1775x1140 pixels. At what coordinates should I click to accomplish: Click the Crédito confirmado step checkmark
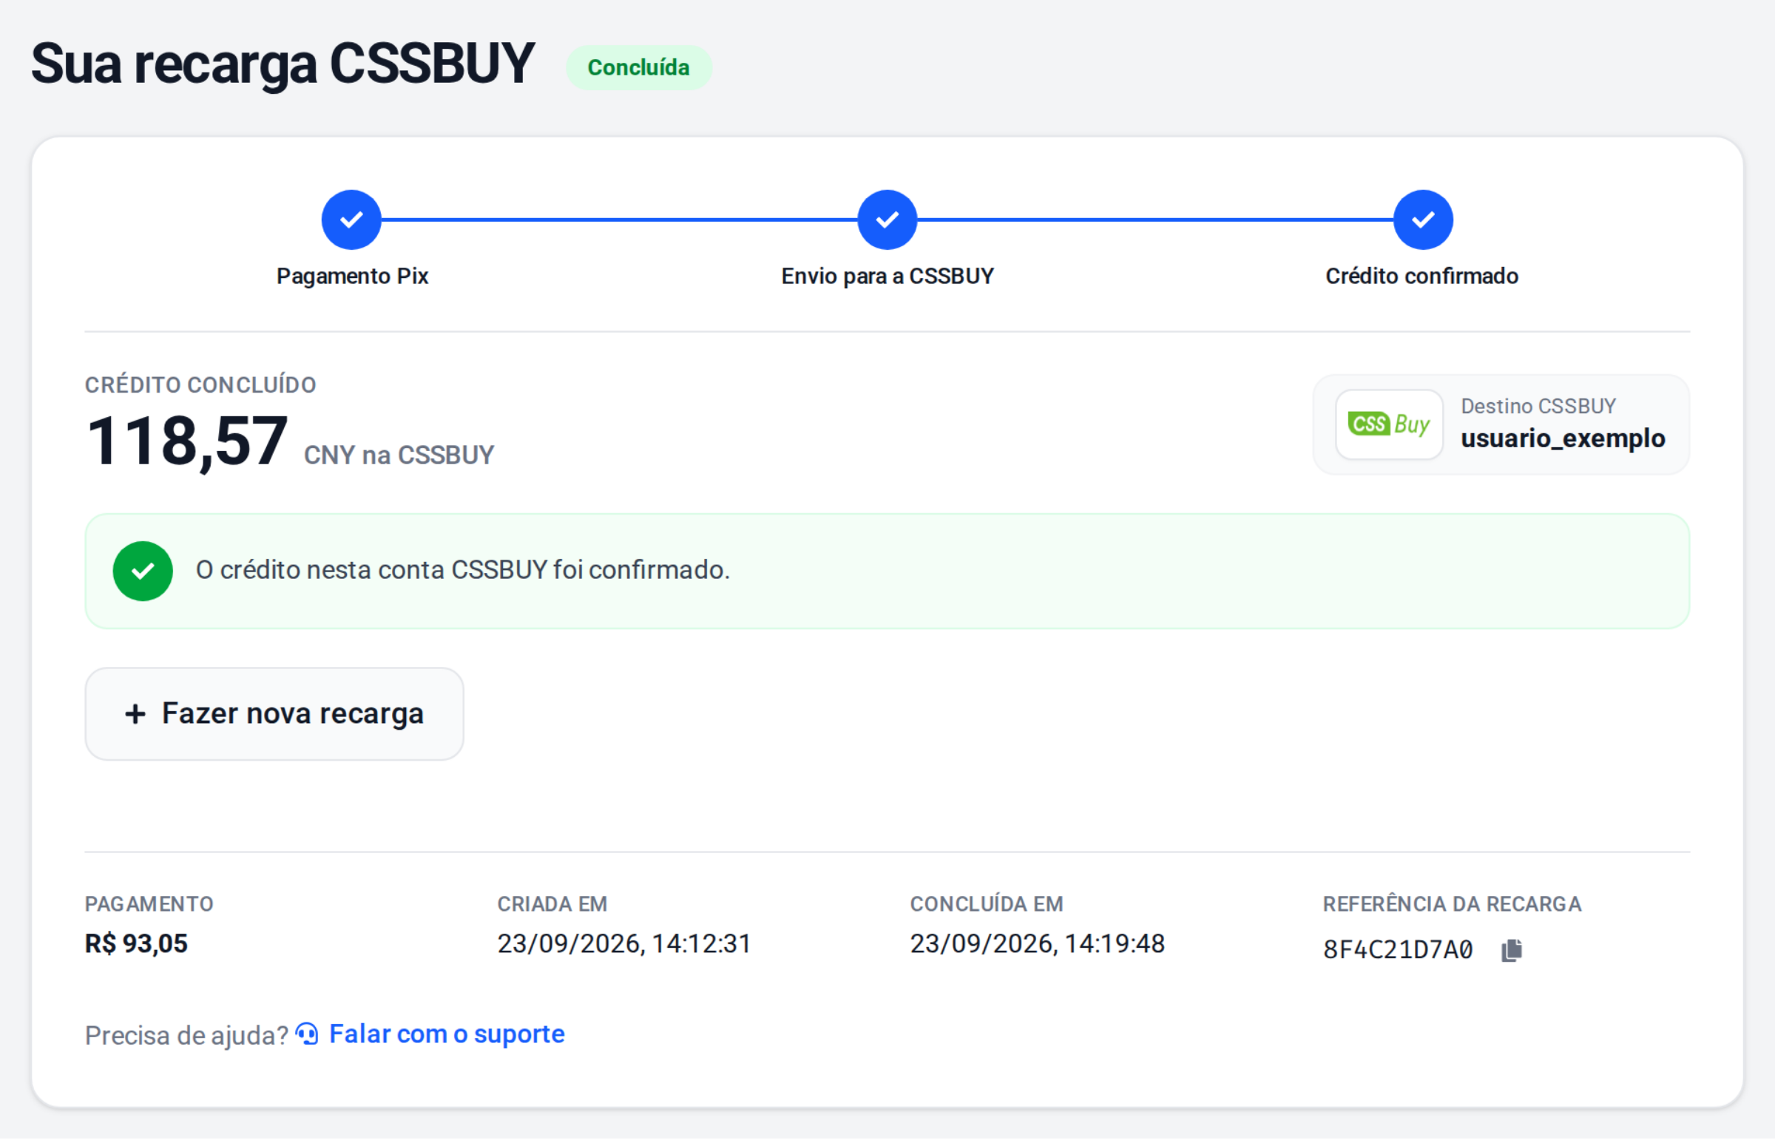[x=1422, y=220]
